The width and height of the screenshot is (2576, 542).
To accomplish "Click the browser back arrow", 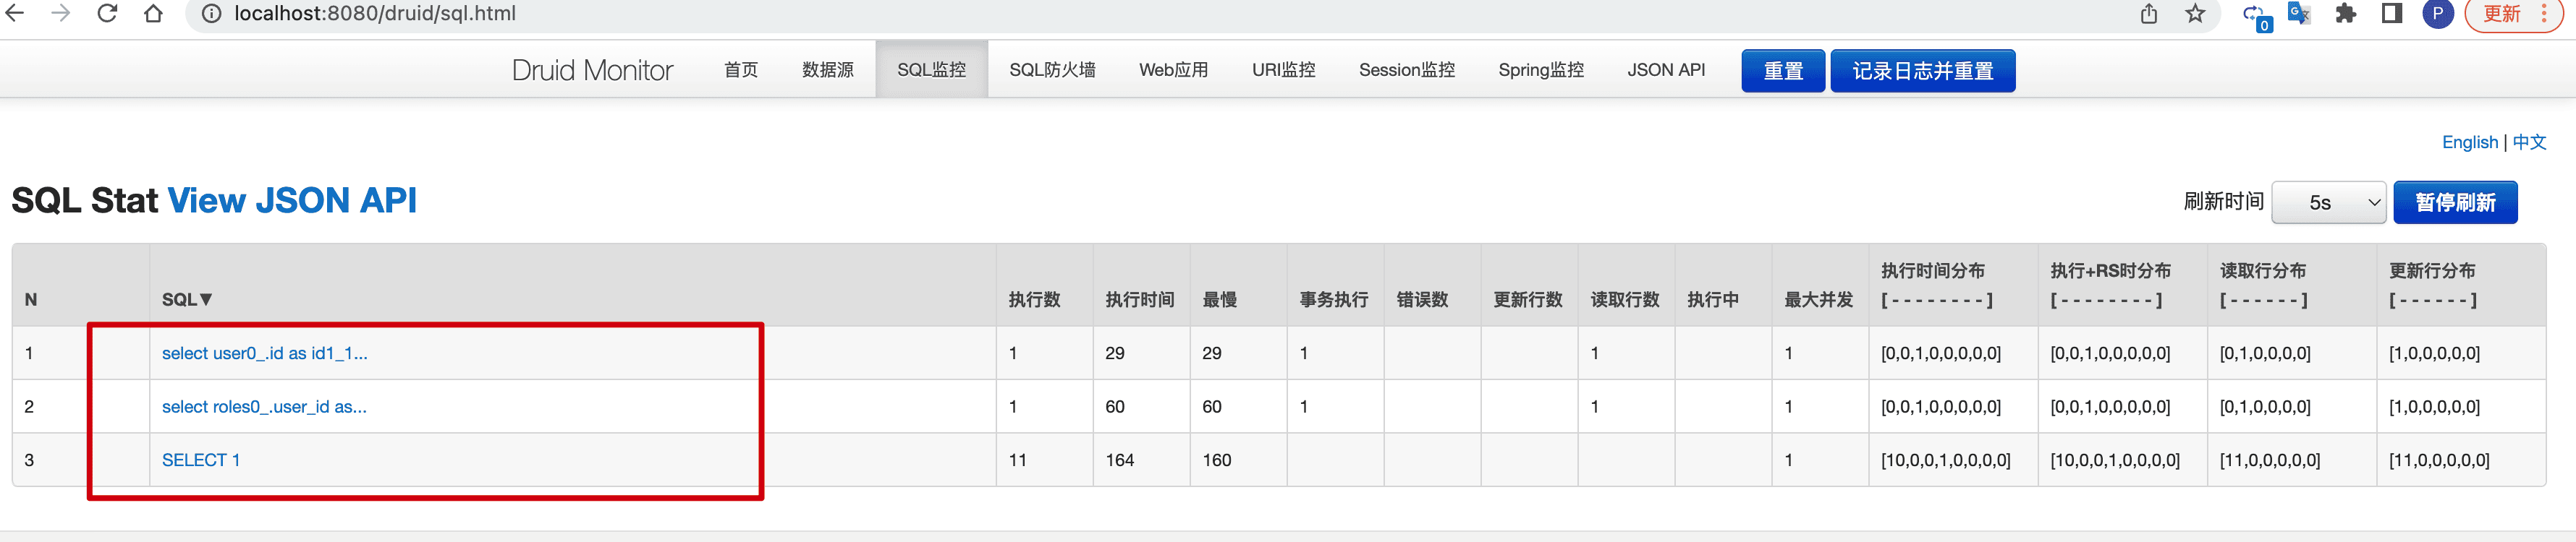I will coord(15,14).
